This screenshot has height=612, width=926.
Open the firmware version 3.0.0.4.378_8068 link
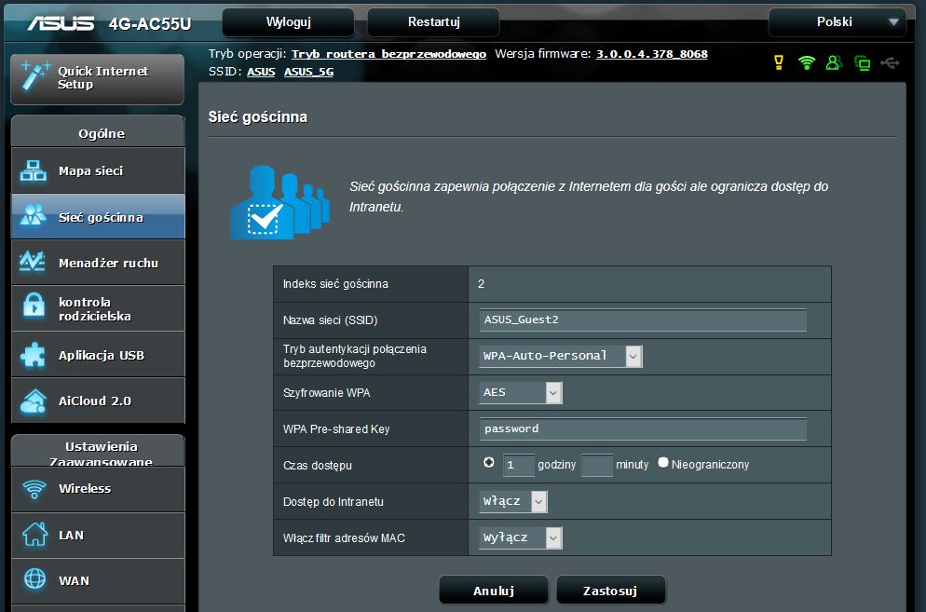[651, 54]
